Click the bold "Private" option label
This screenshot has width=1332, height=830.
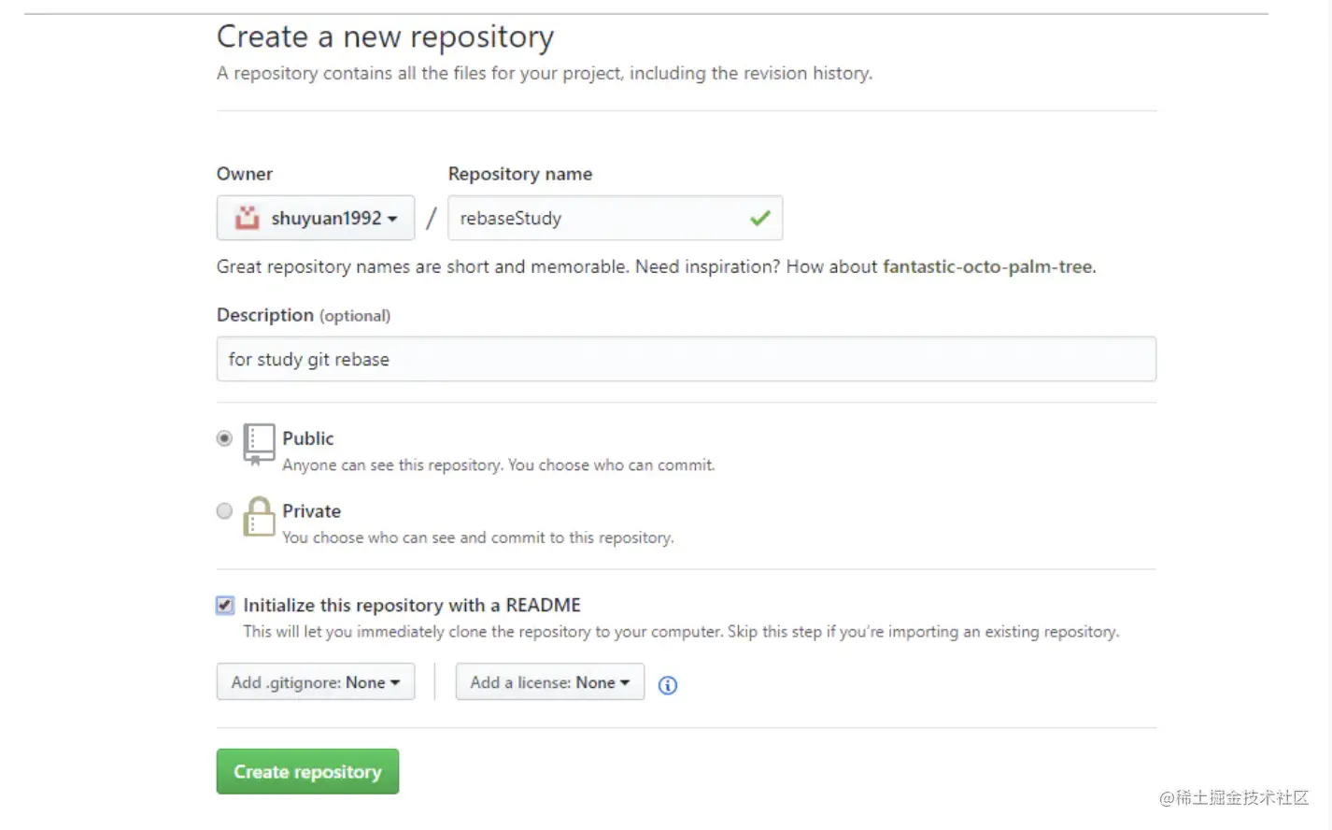tap(312, 511)
